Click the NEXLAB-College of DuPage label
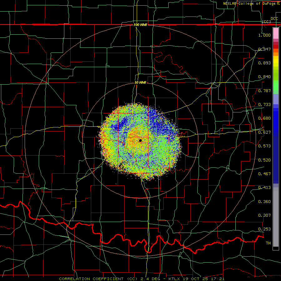The image size is (281, 281). point(250,3)
